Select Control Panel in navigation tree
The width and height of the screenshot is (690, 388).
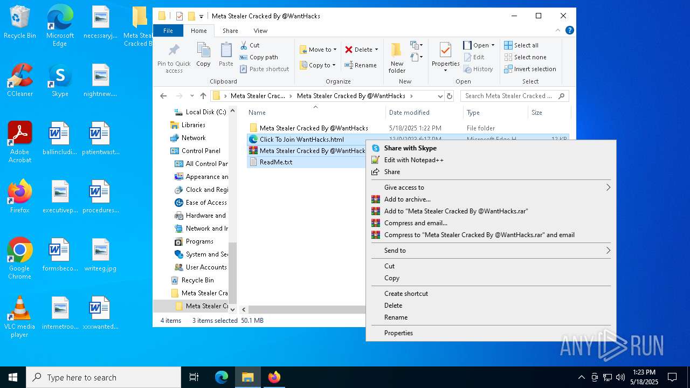[x=195, y=151]
